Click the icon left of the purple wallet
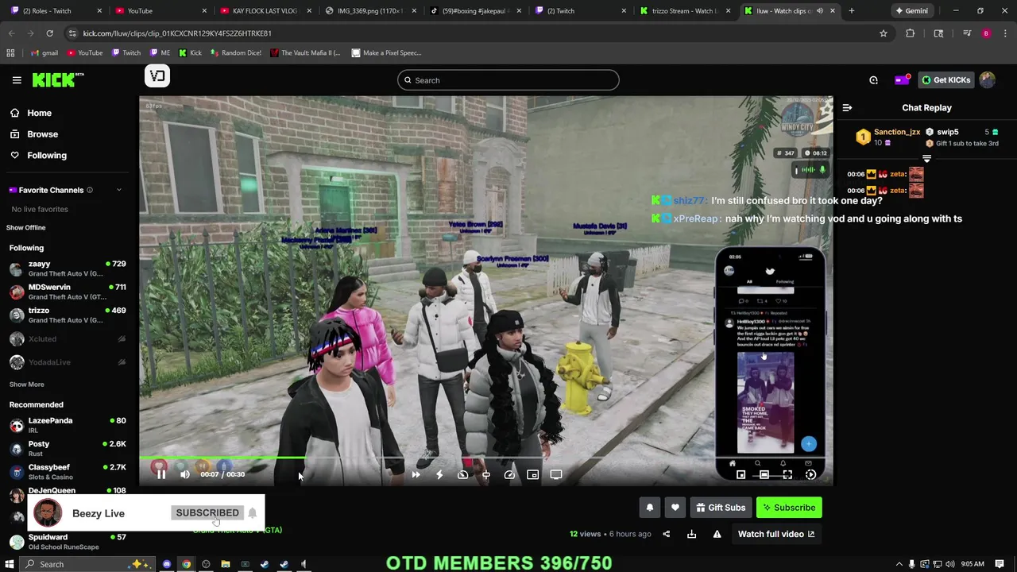Image resolution: width=1017 pixels, height=572 pixels. (873, 79)
